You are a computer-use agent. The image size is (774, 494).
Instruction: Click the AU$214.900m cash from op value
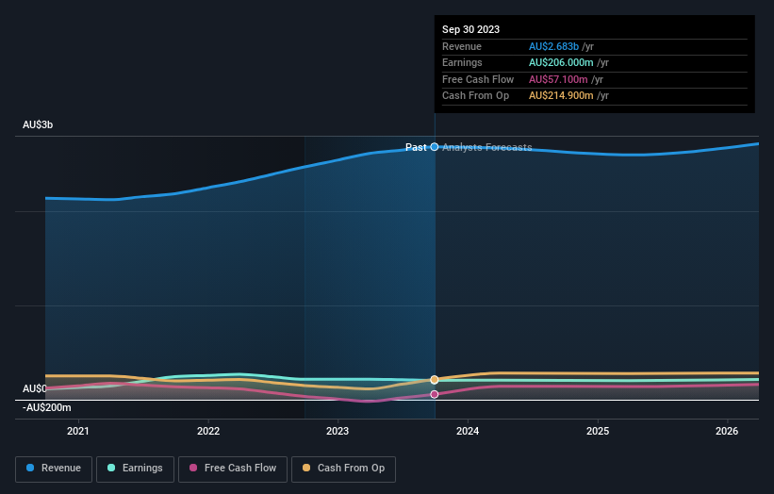561,96
